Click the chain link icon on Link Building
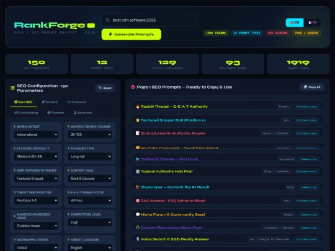Image resolution: width=335 pixels, height=251 pixels. (x=16, y=112)
